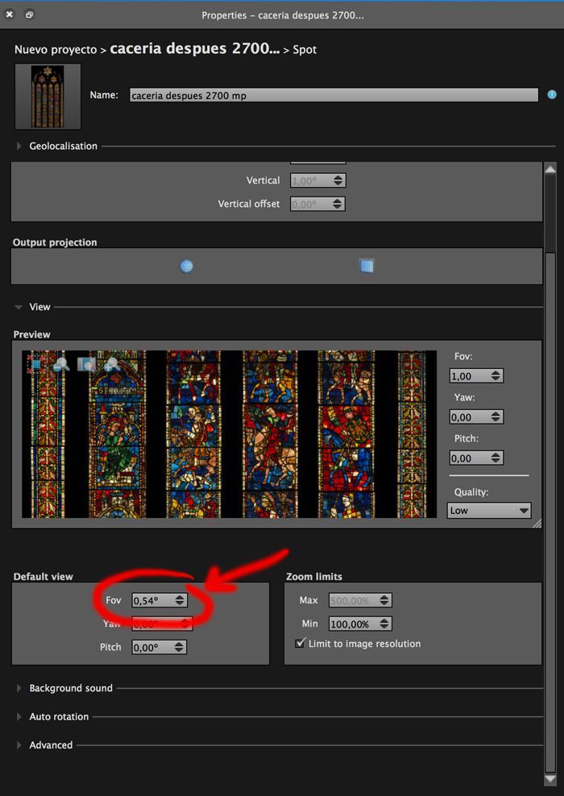Screen dimensions: 564x796
Task: Click the detach window icon in title bar
Action: click(x=30, y=15)
